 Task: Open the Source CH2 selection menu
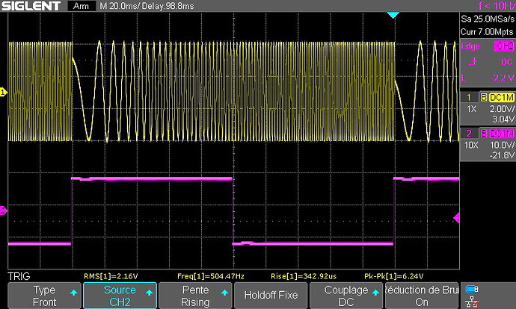click(120, 296)
